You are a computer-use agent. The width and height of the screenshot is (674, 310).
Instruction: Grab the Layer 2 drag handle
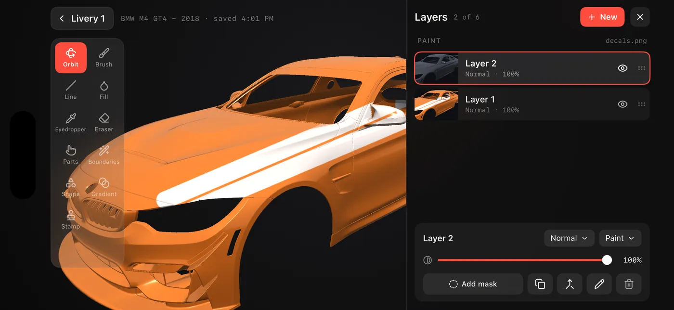(641, 68)
